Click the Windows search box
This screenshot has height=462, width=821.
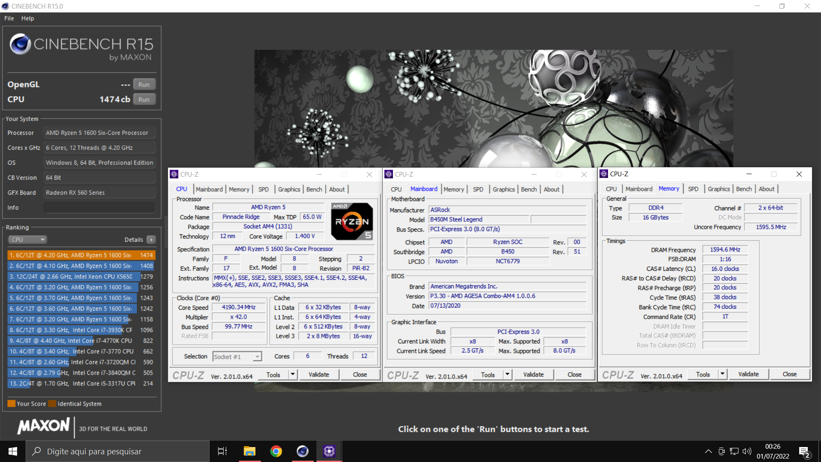[x=118, y=451]
